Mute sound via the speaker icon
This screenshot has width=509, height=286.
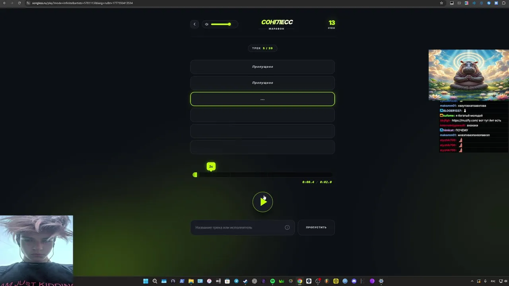click(x=206, y=24)
